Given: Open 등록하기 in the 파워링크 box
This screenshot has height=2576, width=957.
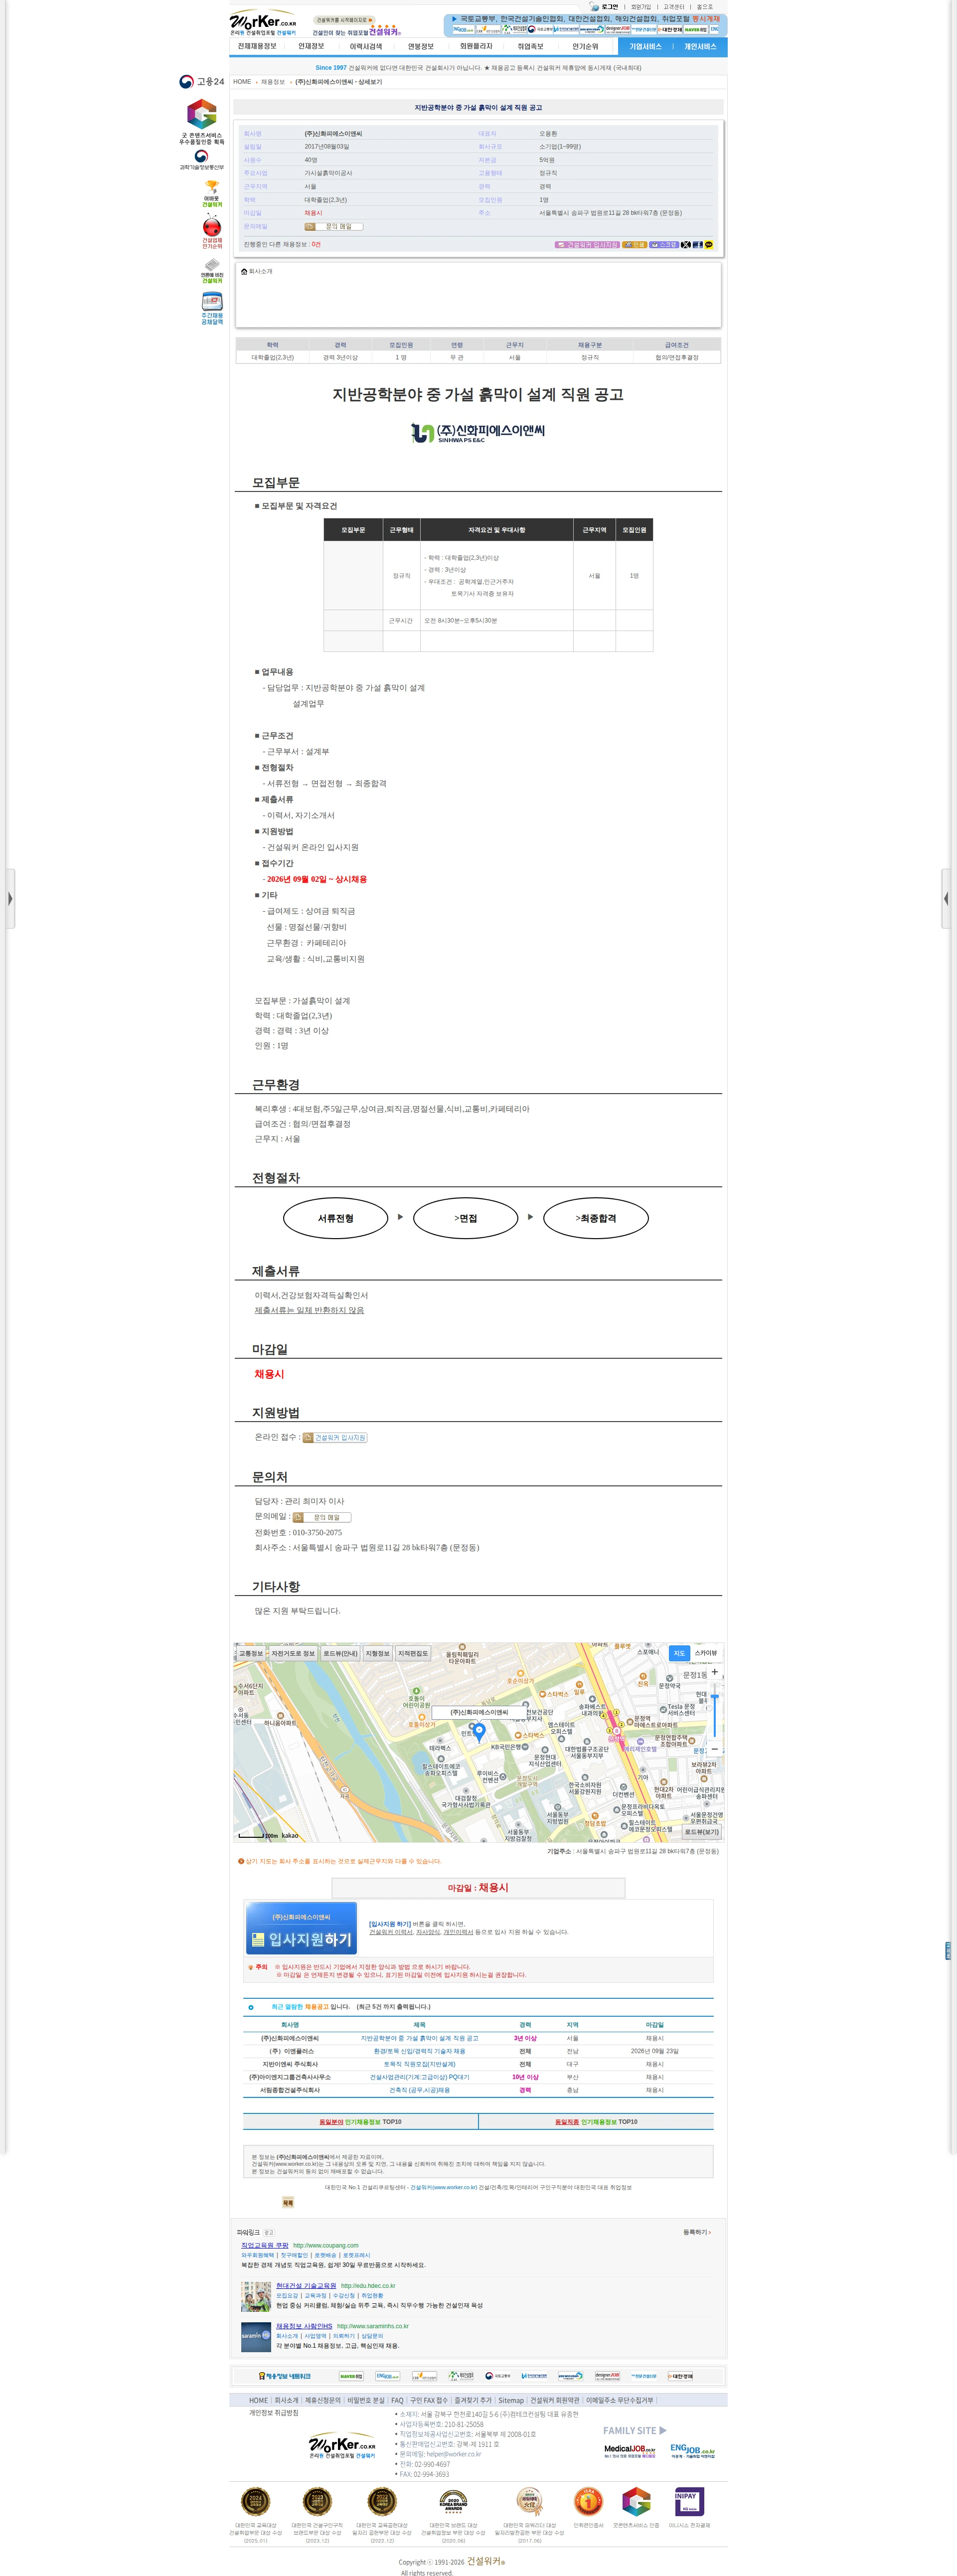Looking at the screenshot, I should click(697, 2232).
